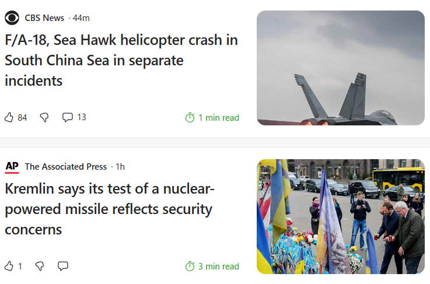This screenshot has height=284, width=430.
Task: Click the CBS News eye logo
Action: click(x=12, y=18)
